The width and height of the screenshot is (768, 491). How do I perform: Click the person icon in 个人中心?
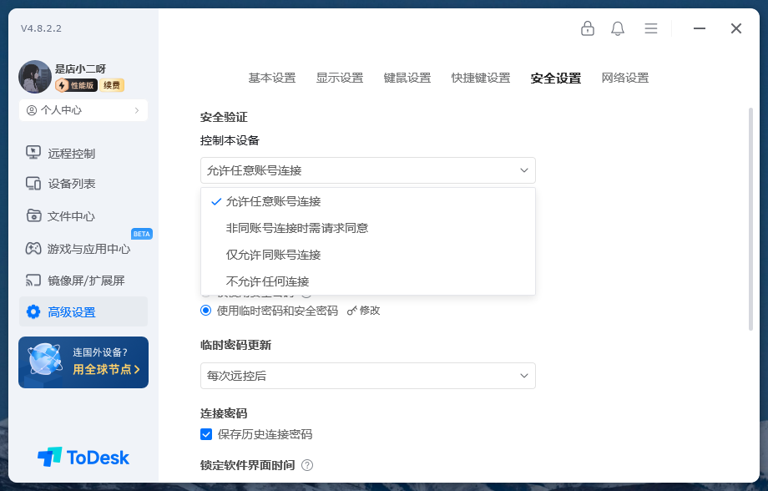point(32,110)
